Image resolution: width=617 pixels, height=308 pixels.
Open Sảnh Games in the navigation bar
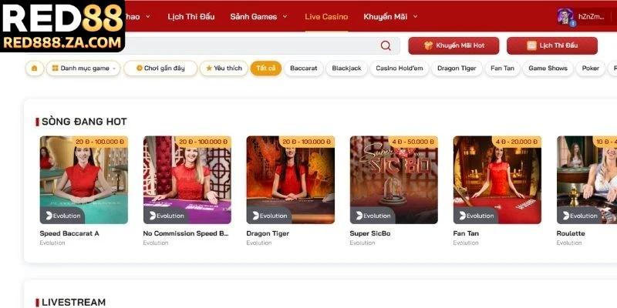coord(254,16)
